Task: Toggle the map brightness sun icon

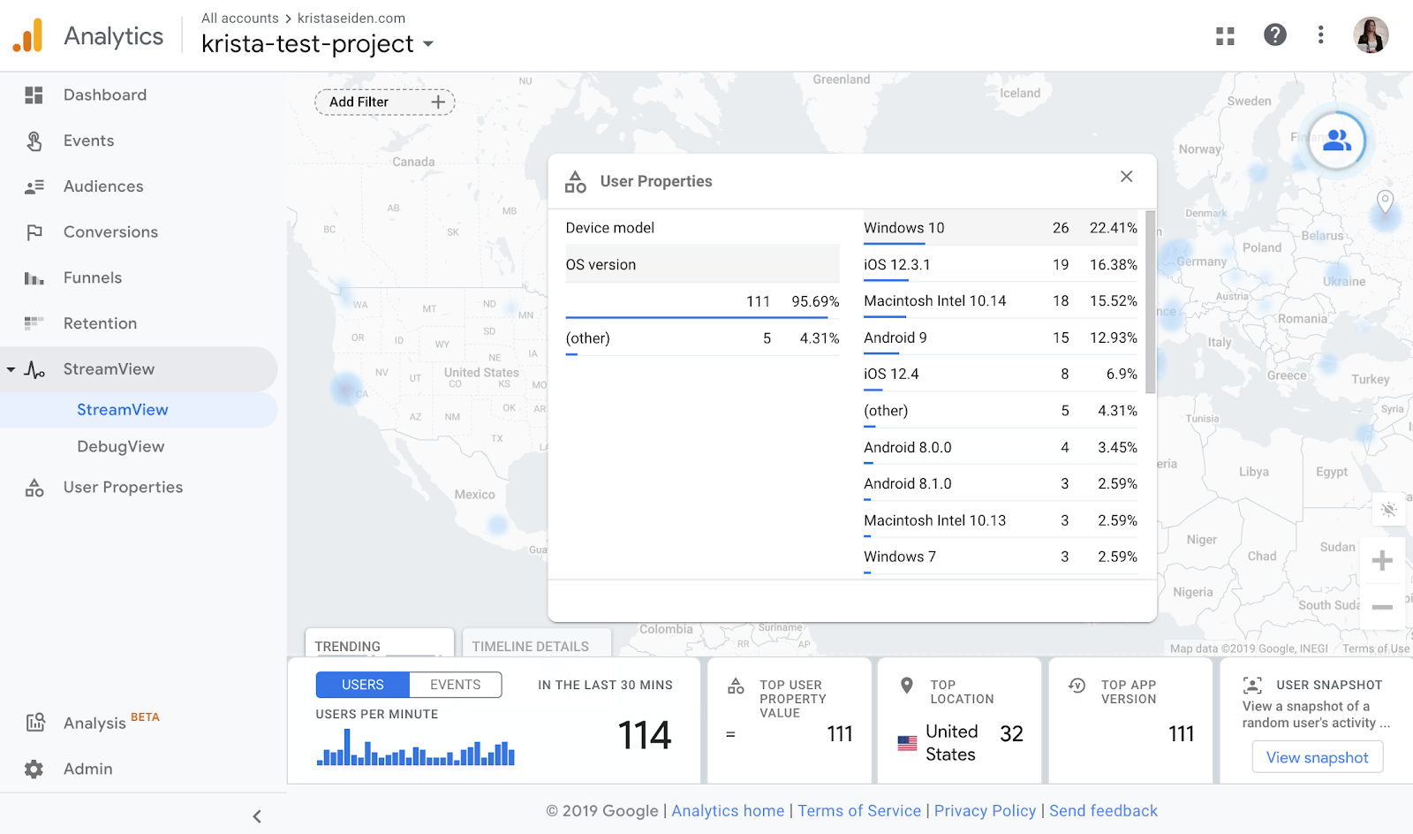Action: tap(1389, 510)
